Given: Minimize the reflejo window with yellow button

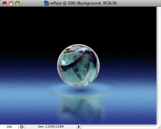Looking at the screenshot, I should coord(11,3).
